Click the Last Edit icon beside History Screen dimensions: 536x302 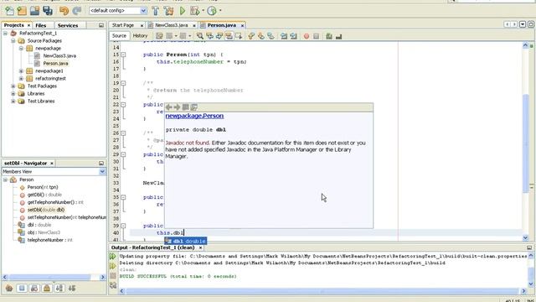(x=159, y=36)
